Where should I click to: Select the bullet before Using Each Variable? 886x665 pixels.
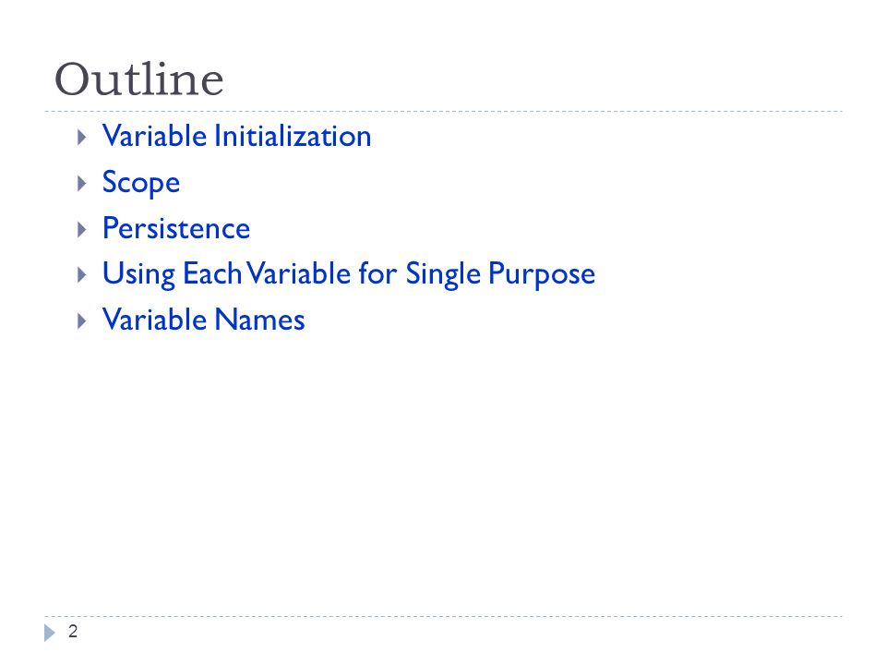tap(82, 275)
